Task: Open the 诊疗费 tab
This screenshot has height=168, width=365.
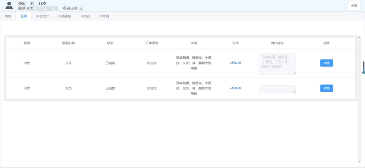Action: click(x=104, y=16)
